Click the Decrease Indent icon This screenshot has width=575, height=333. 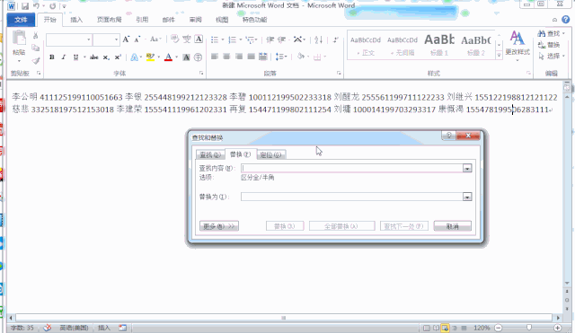(270, 39)
